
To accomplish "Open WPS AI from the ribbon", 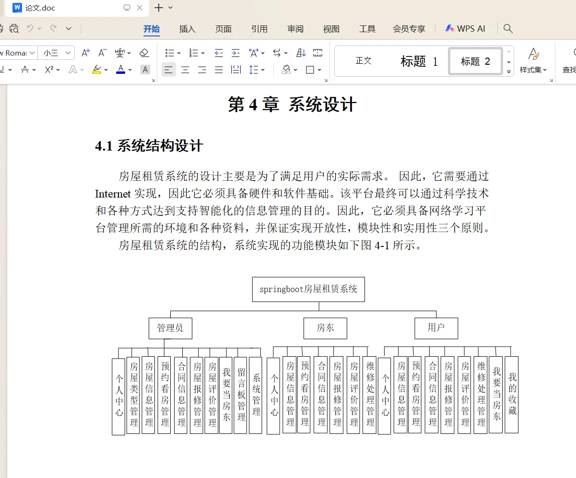I will (466, 29).
